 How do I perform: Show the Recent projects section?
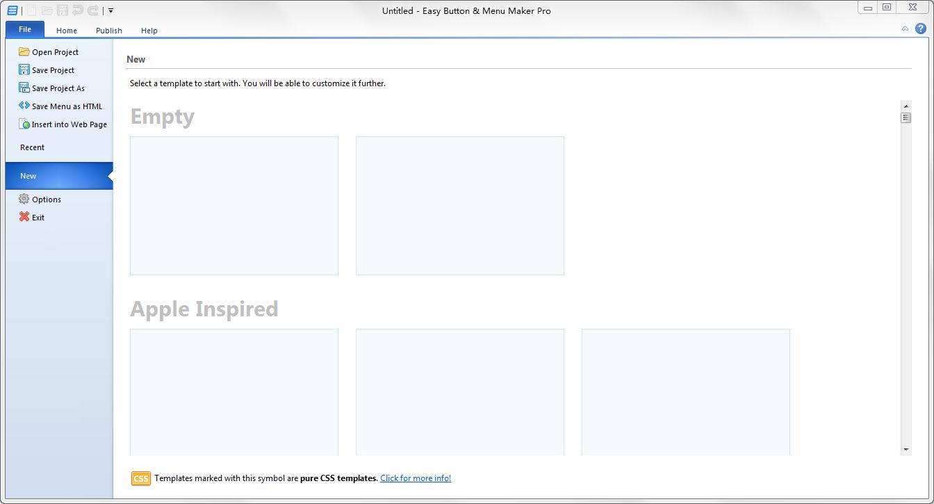click(x=32, y=147)
